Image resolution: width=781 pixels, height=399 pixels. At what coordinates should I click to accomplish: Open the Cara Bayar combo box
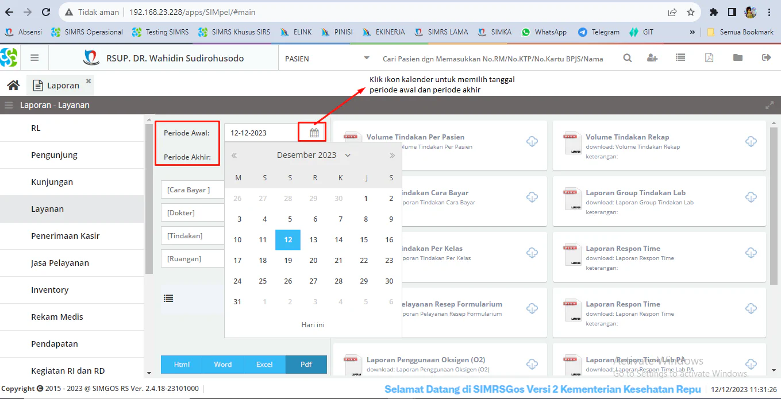(x=193, y=190)
